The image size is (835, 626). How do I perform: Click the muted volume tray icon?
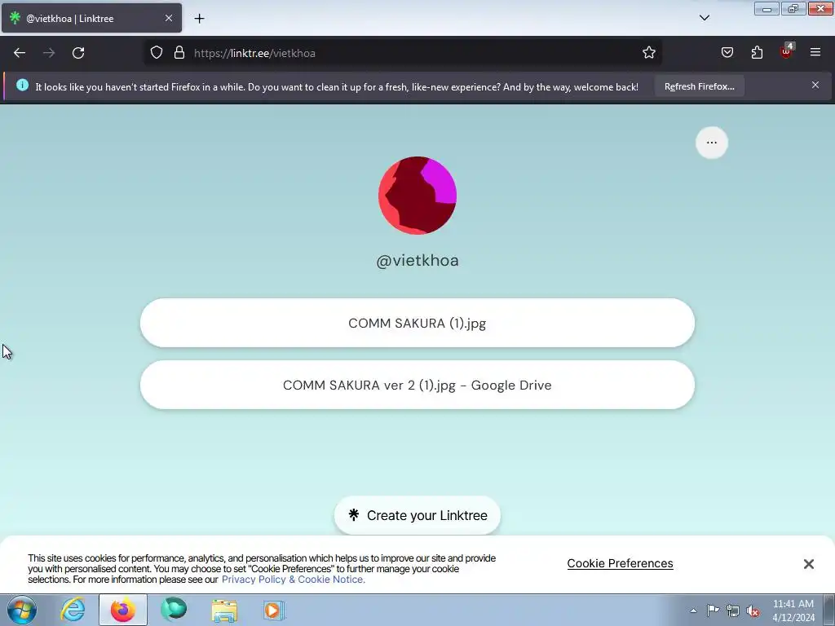[753, 611]
